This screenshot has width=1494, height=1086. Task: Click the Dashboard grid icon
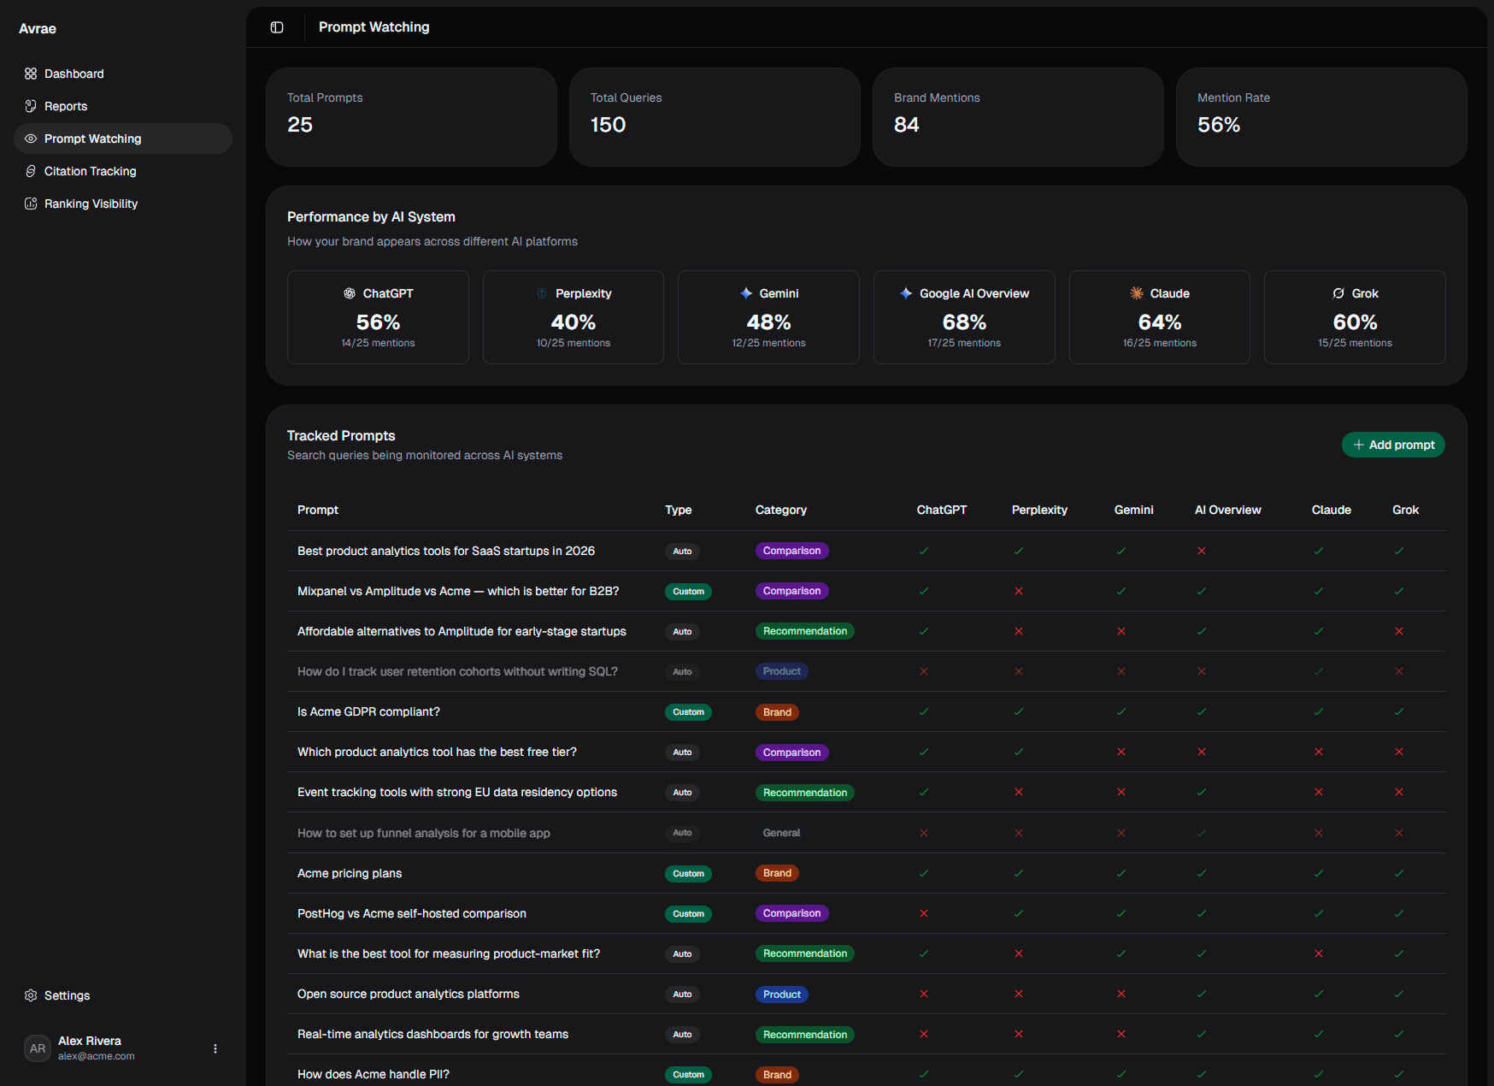click(x=31, y=74)
